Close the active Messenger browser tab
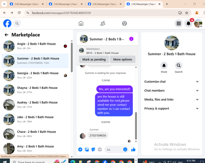The height and width of the screenshot is (163, 205). tap(159, 4)
